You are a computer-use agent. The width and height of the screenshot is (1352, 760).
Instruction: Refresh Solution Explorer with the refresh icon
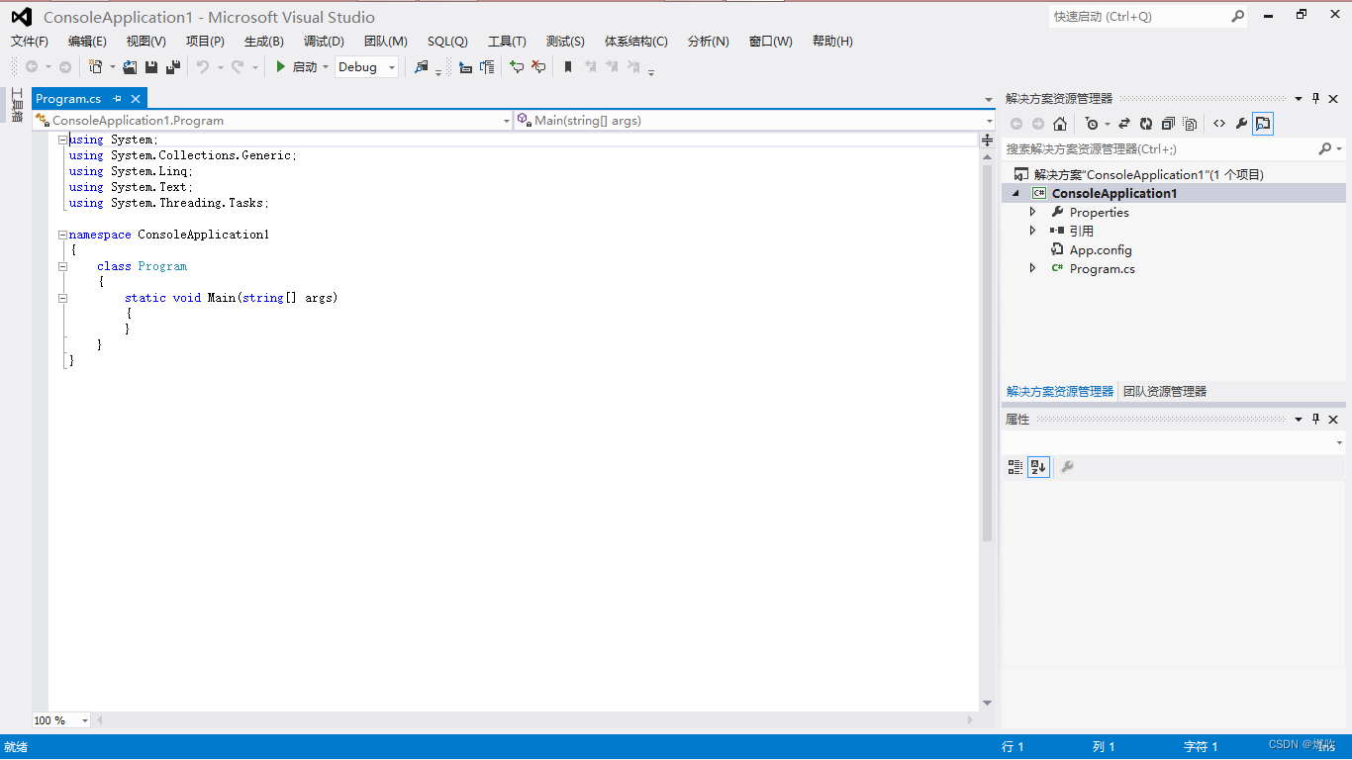(1146, 124)
